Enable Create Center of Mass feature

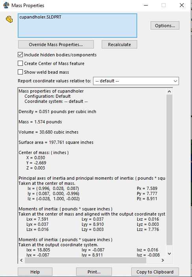point(21,63)
